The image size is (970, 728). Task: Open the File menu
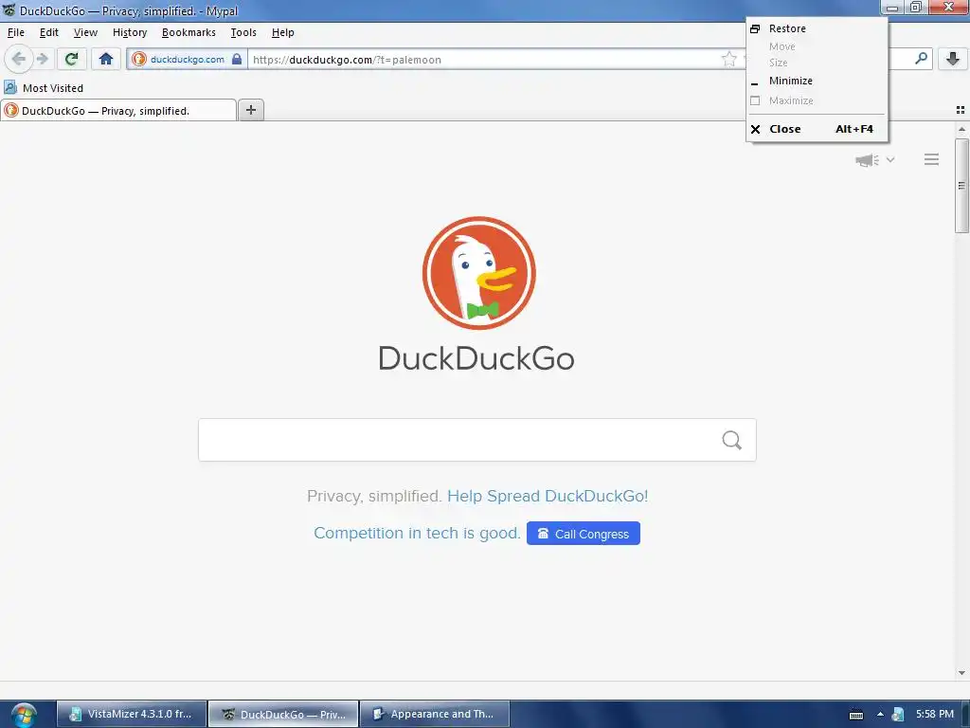16,32
